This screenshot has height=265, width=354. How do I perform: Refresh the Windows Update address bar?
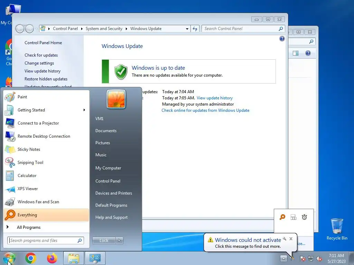[x=195, y=29]
